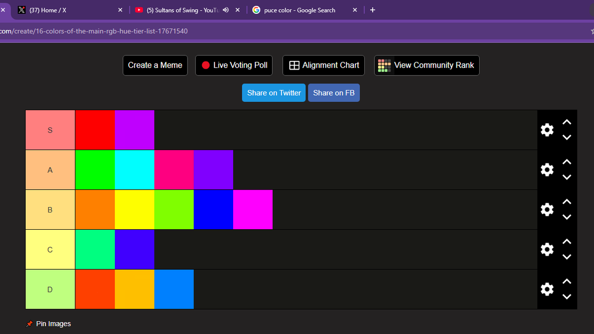Select the C tier label cell

coord(50,250)
